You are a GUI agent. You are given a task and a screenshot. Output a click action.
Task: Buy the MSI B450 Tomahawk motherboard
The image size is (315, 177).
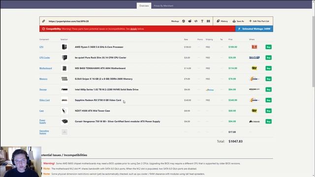tap(269, 68)
